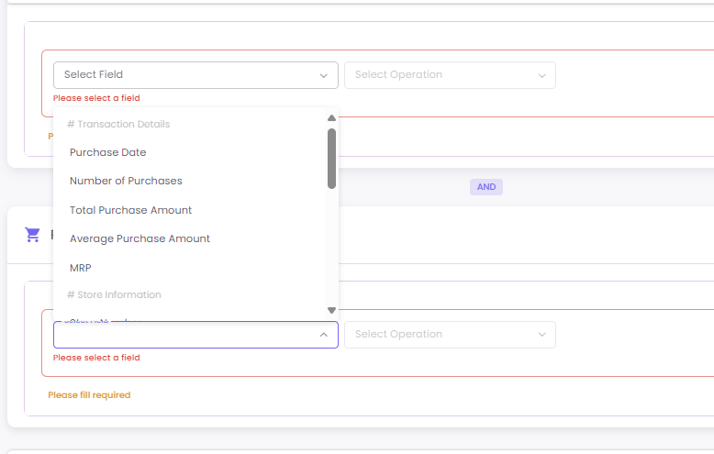Open the top Select Operation dropdown
Screen dimensions: 714x454
coord(450,75)
